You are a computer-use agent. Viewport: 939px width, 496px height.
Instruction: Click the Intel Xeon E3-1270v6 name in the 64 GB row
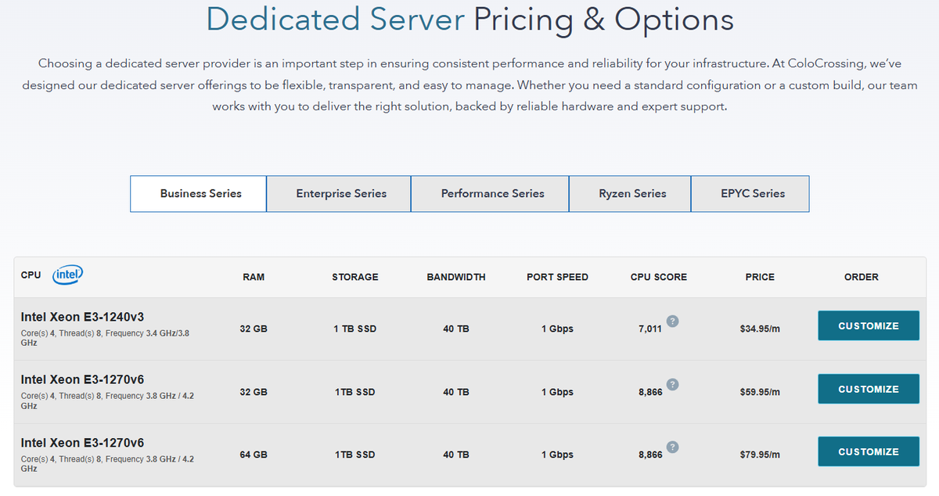82,443
